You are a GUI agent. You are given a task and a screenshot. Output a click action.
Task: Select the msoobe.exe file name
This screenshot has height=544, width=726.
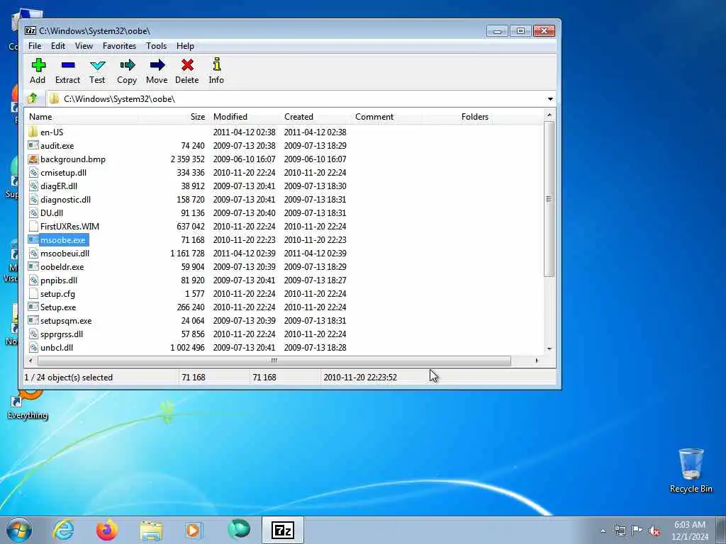pos(63,239)
